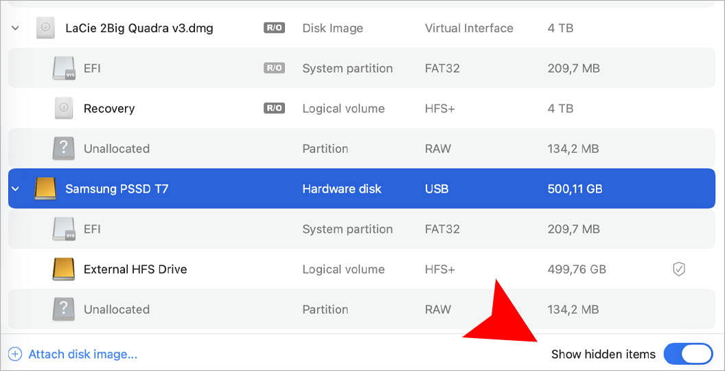725x371 pixels.
Task: Click the EFI icon under LaCie disk image
Action: pos(64,69)
